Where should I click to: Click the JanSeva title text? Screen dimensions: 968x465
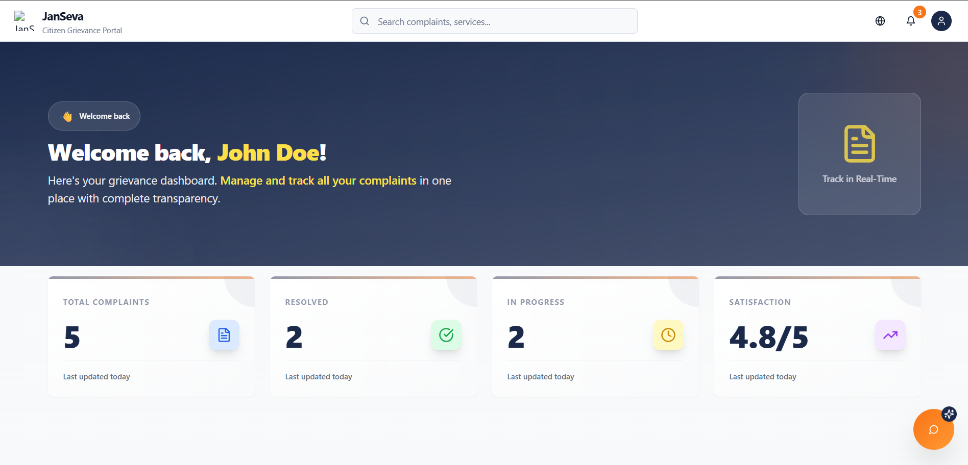tap(63, 16)
